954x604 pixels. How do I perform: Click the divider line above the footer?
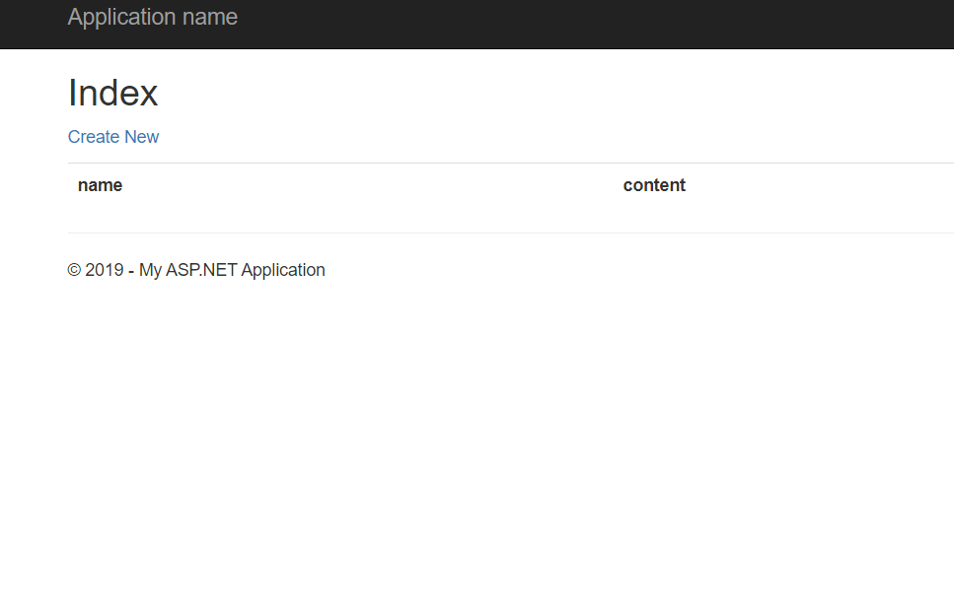[511, 233]
